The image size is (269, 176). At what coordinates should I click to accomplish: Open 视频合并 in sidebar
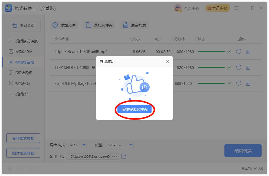tap(23, 94)
